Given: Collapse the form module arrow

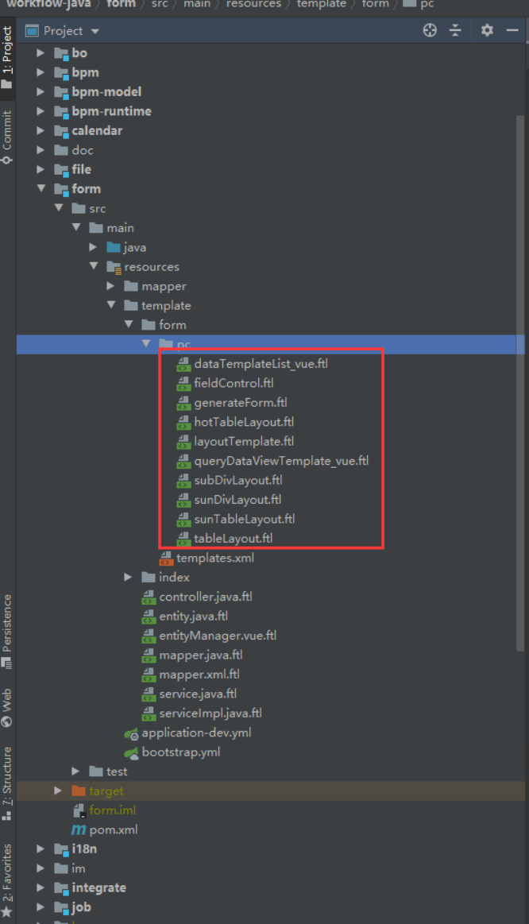Looking at the screenshot, I should click(x=41, y=188).
